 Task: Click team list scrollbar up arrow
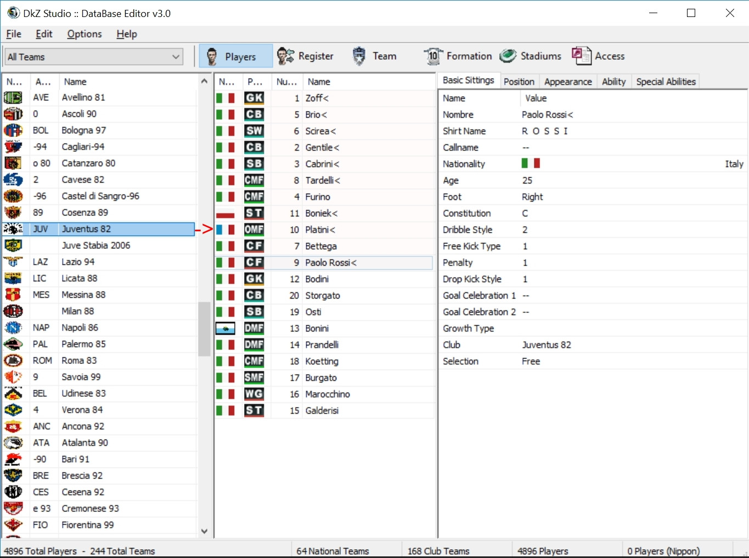pos(204,81)
